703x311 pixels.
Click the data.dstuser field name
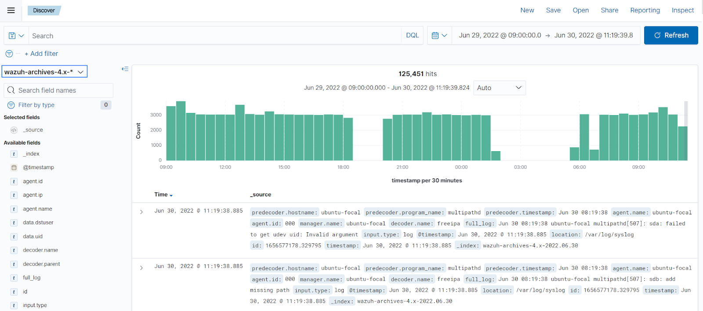38,223
